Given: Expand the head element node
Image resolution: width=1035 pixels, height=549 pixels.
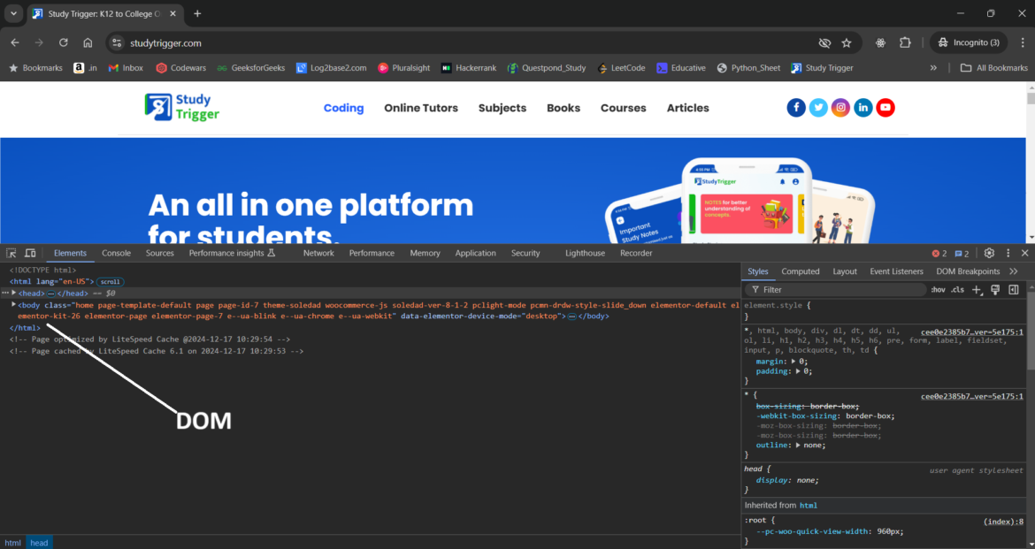Looking at the screenshot, I should tap(14, 293).
